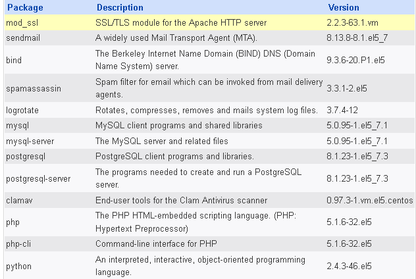Select the clamav package name

[x=19, y=200]
